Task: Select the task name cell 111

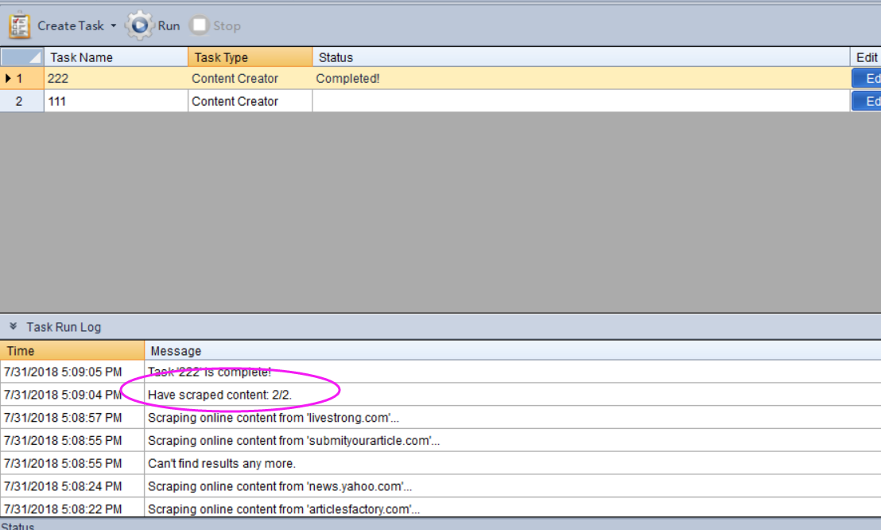Action: coord(115,101)
